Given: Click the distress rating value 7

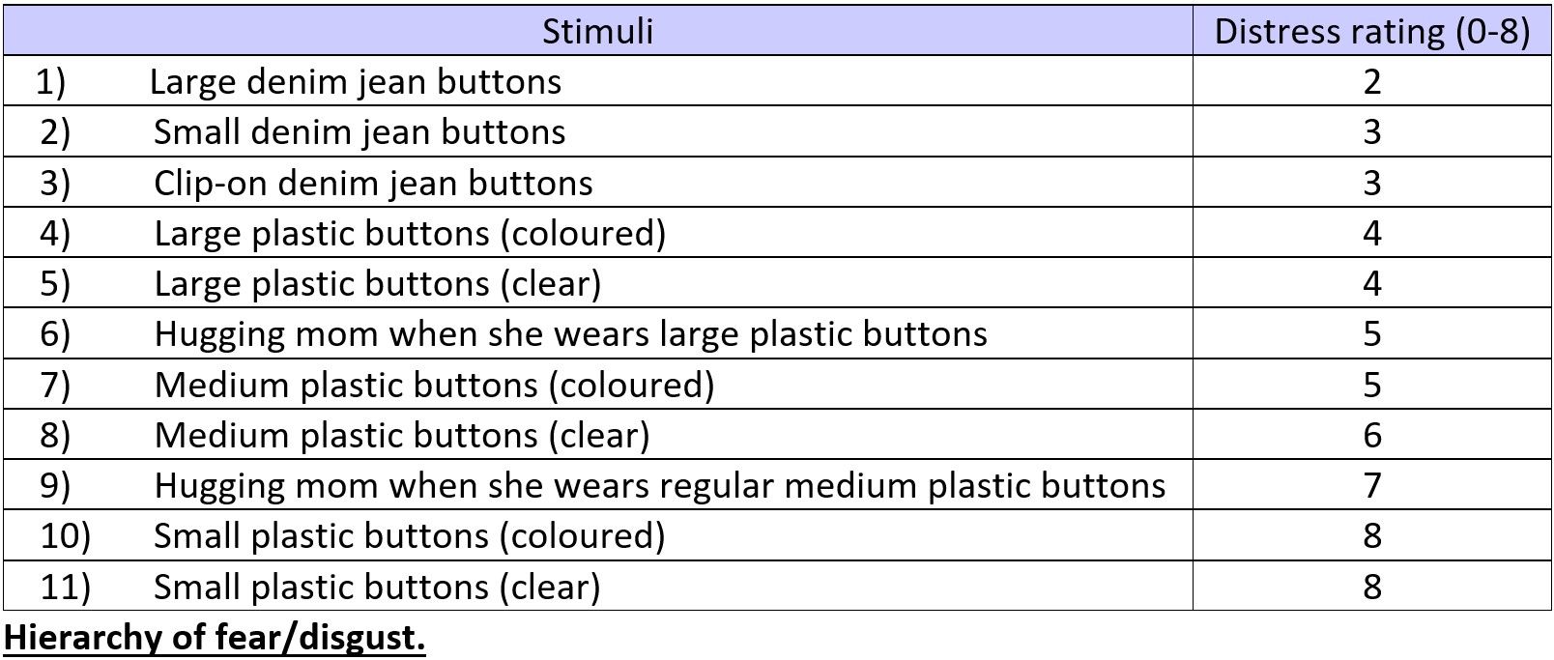Looking at the screenshot, I should pos(1371,485).
